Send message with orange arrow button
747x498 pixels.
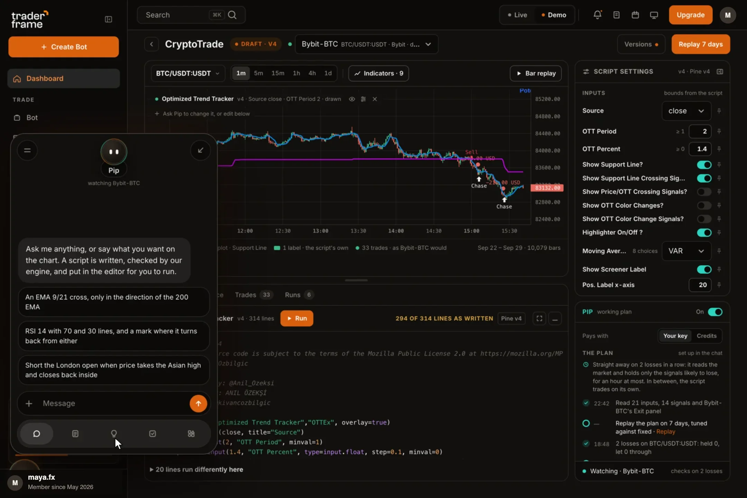[198, 403]
